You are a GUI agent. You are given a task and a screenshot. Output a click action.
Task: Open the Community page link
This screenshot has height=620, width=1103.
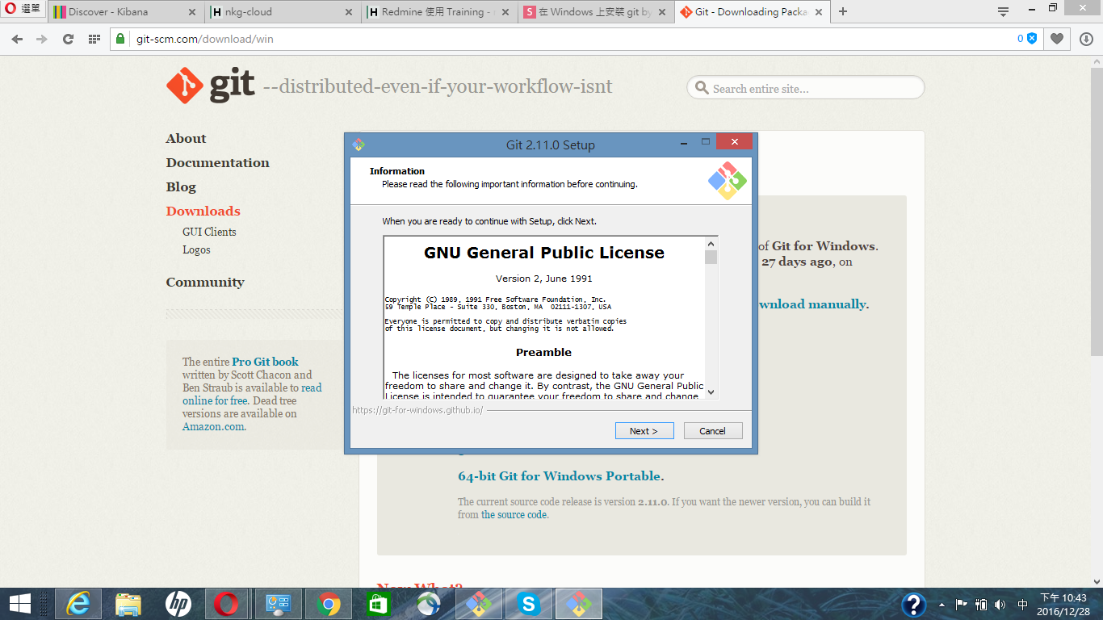pos(205,282)
